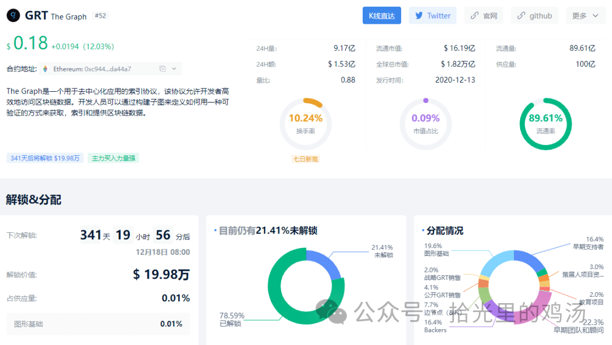Click the link icon beside github

[521, 16]
